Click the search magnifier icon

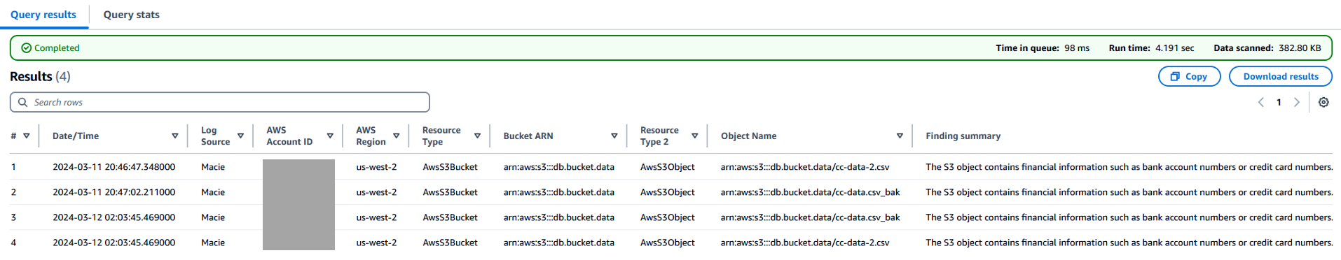[x=23, y=102]
